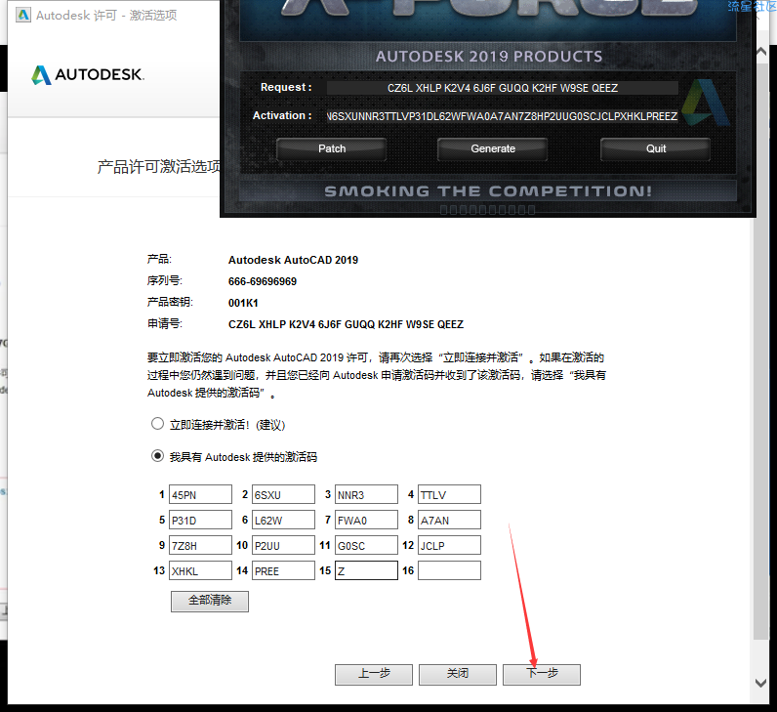777x712 pixels.
Task: Click the Patch button in X-Force keygen
Action: (332, 148)
